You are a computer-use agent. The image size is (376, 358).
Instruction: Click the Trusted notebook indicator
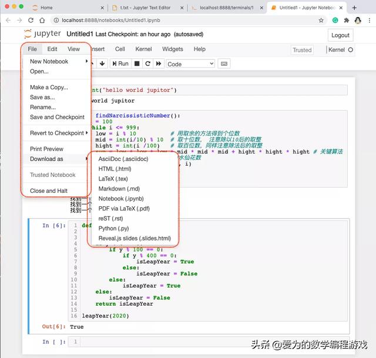[x=302, y=50]
